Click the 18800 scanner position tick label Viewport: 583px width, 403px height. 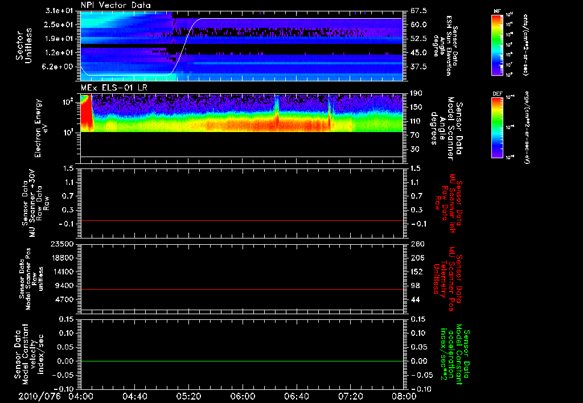[62, 258]
